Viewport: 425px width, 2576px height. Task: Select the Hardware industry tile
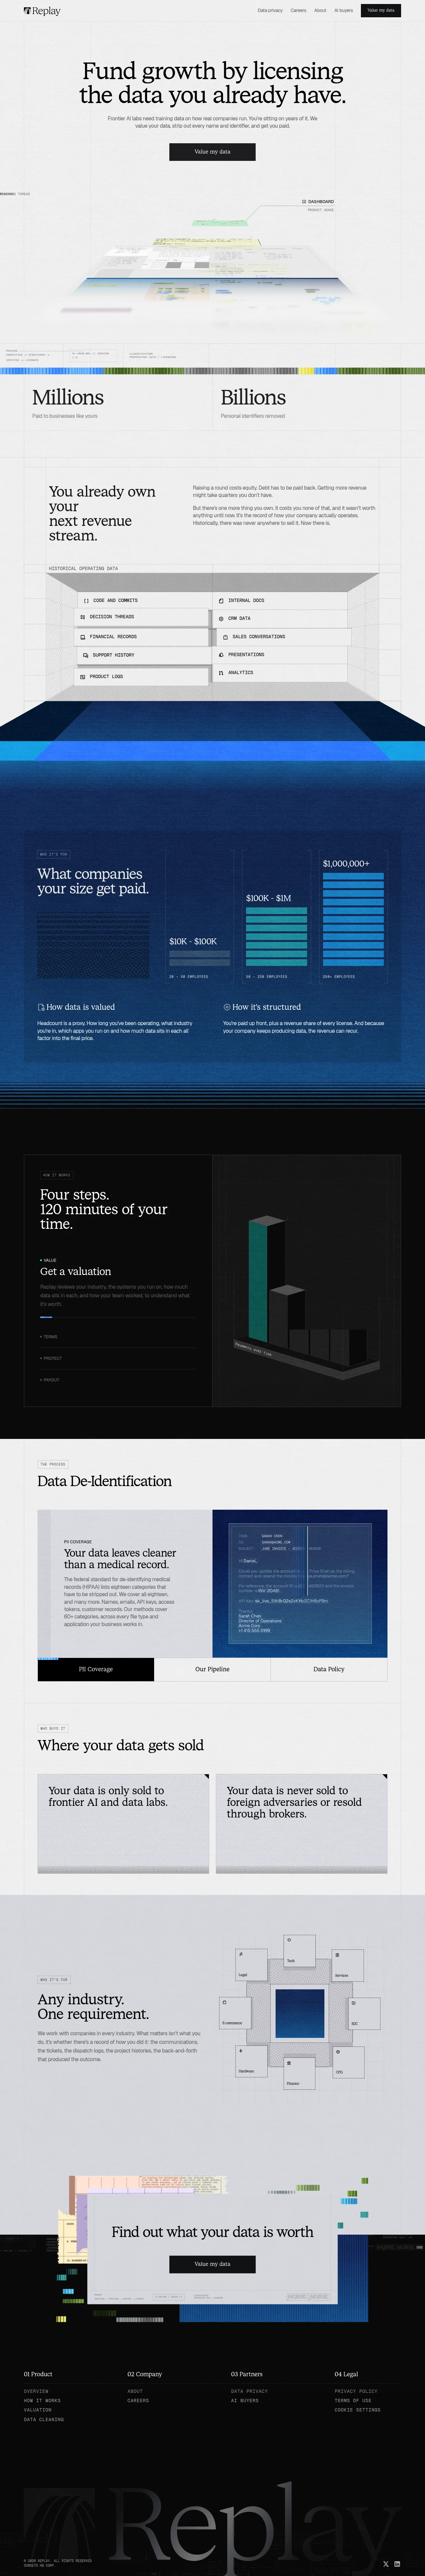(252, 2061)
